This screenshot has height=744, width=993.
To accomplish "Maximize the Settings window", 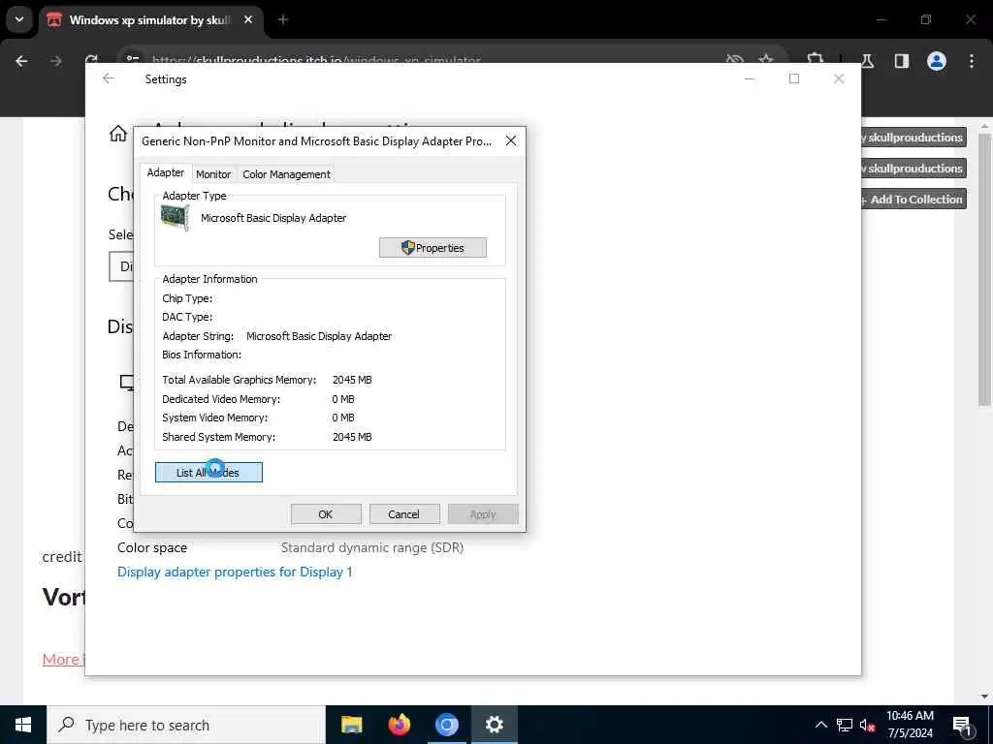I will point(794,78).
